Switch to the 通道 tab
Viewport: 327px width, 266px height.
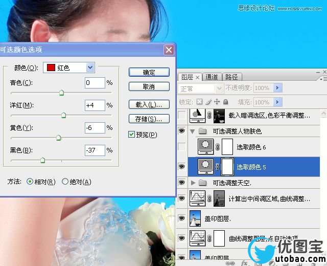pyautogui.click(x=212, y=77)
